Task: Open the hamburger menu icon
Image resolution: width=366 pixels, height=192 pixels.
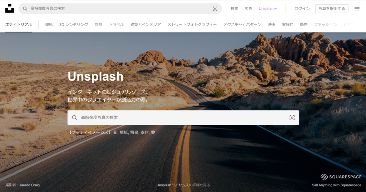Action: [357, 9]
